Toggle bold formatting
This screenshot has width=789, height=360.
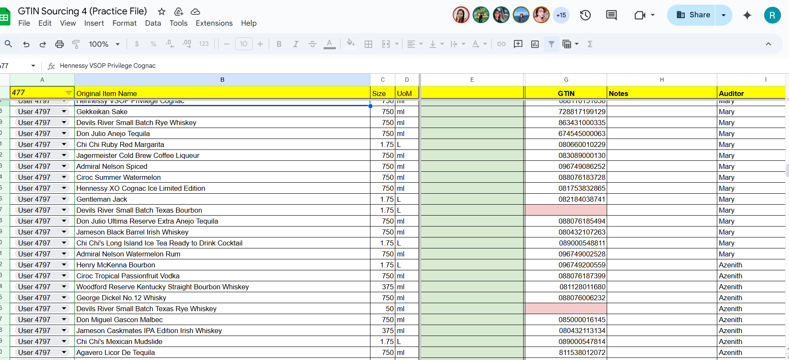(279, 44)
